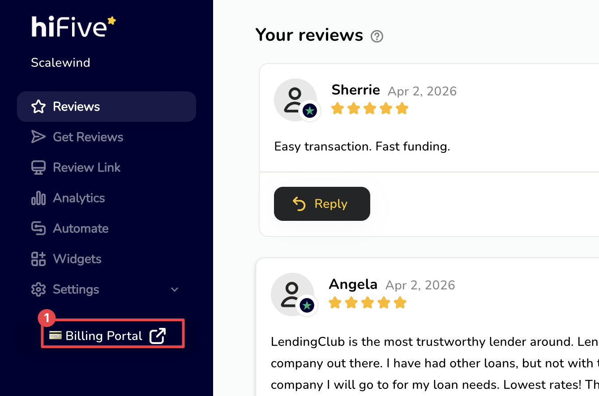
Task: Click the Reviews star icon in sidebar
Action: pos(39,107)
